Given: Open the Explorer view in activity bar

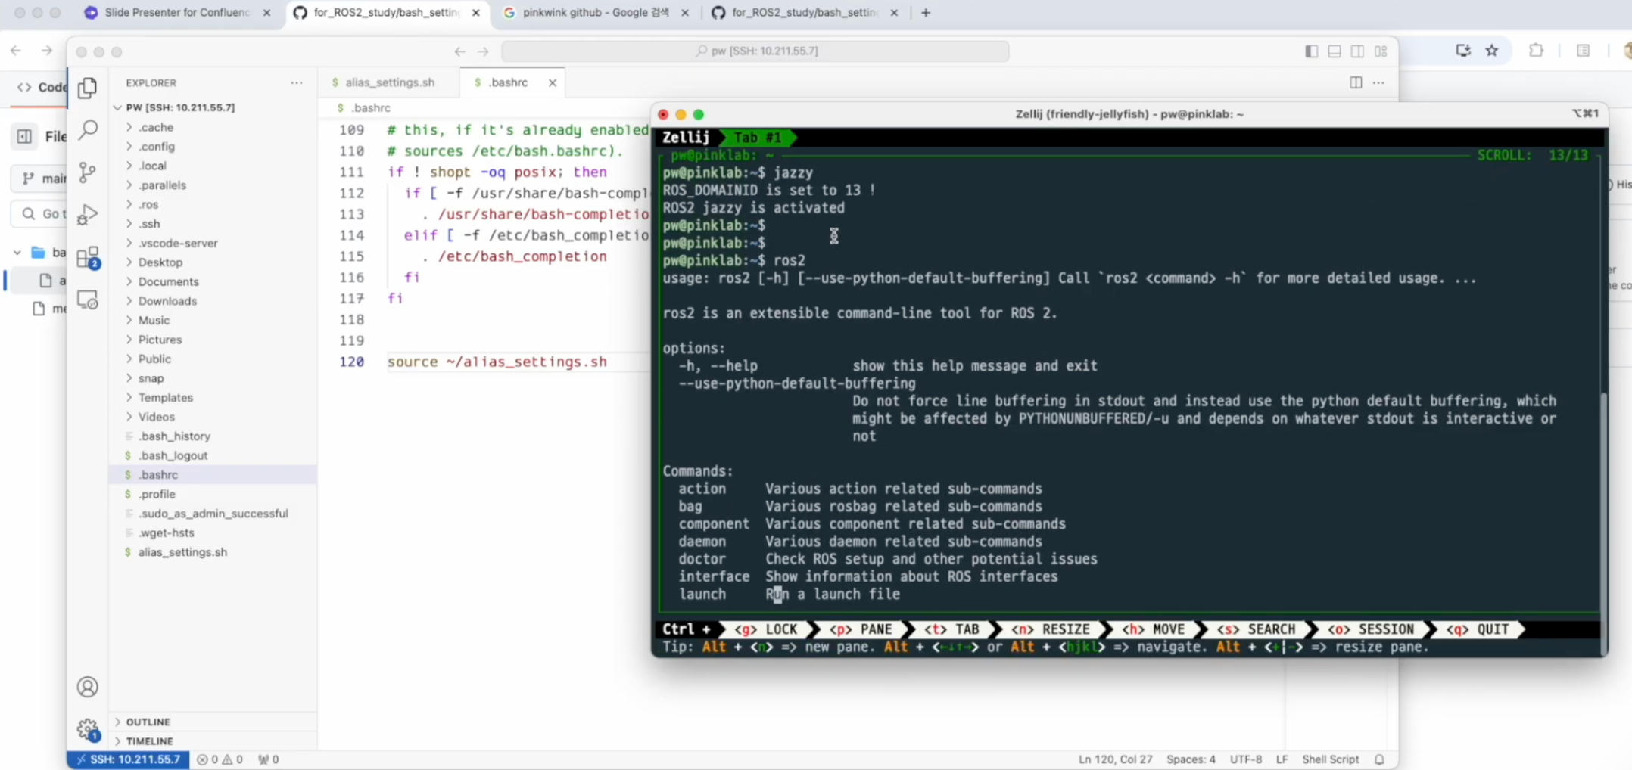Looking at the screenshot, I should tap(88, 88).
